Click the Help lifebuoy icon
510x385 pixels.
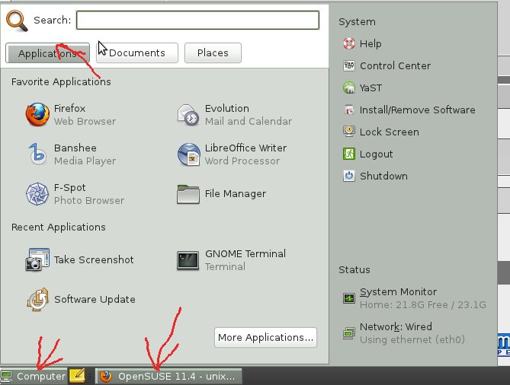coord(349,43)
